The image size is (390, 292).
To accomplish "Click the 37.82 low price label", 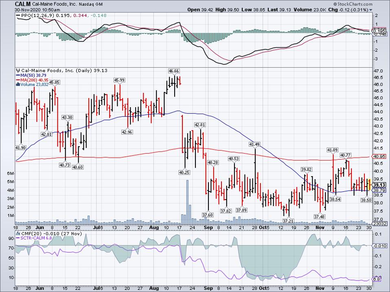I will 226,211.
